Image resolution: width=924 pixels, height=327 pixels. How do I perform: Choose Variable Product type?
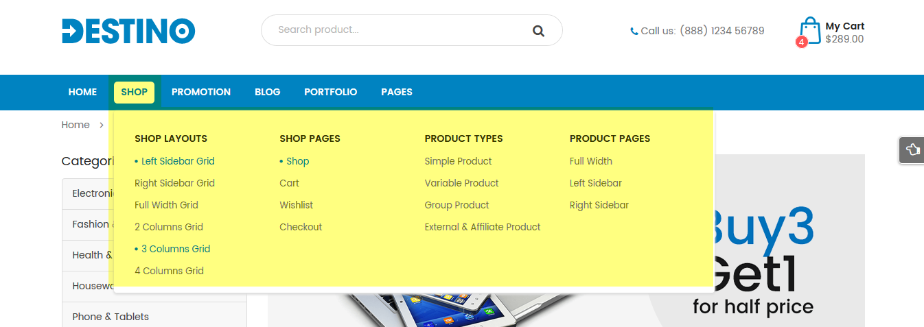[462, 183]
